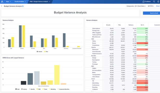The height and width of the screenshot is (93, 160).
Task: Click the Benefits legend item in OPEX chart
Action: pyautogui.click(x=32, y=89)
